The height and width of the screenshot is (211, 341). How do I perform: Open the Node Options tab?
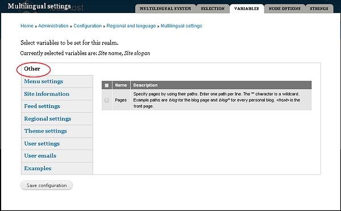point(285,9)
